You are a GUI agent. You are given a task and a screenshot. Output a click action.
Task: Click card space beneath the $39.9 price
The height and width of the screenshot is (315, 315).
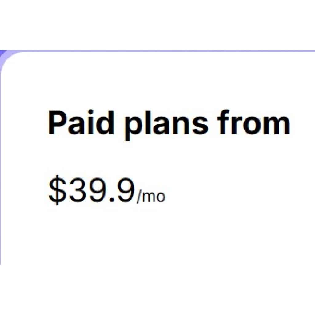coord(123,234)
